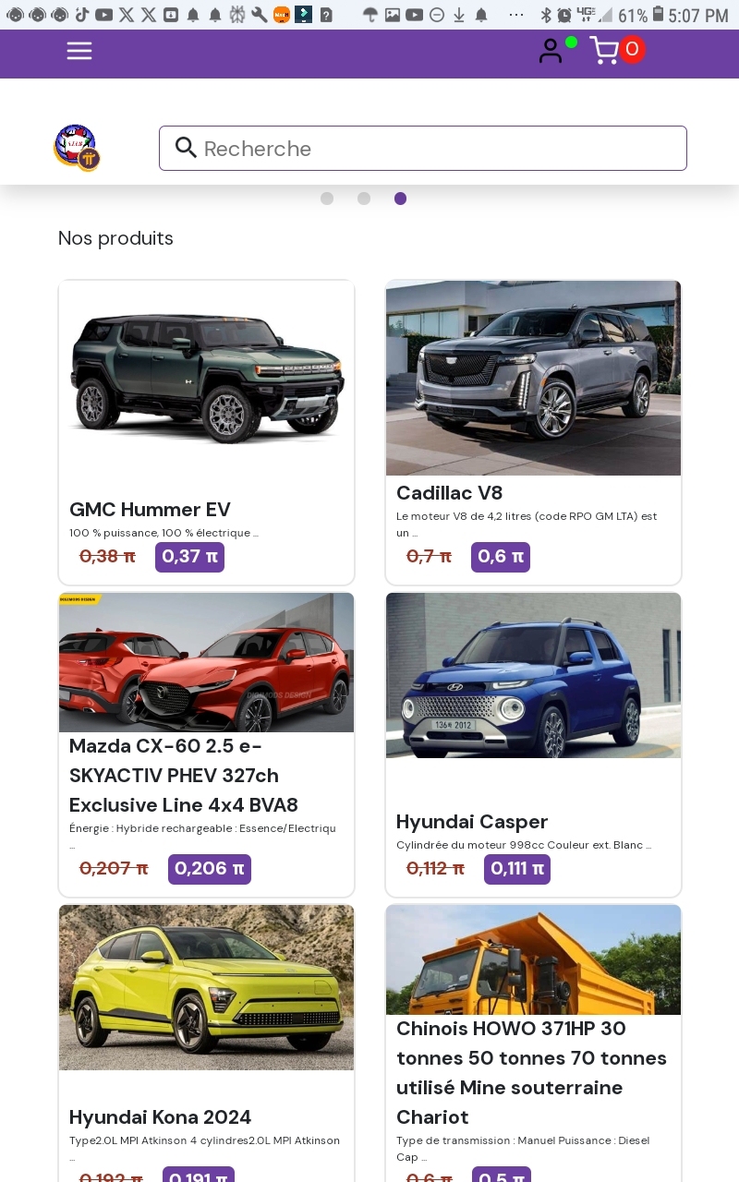Open the shopping cart

point(605,51)
